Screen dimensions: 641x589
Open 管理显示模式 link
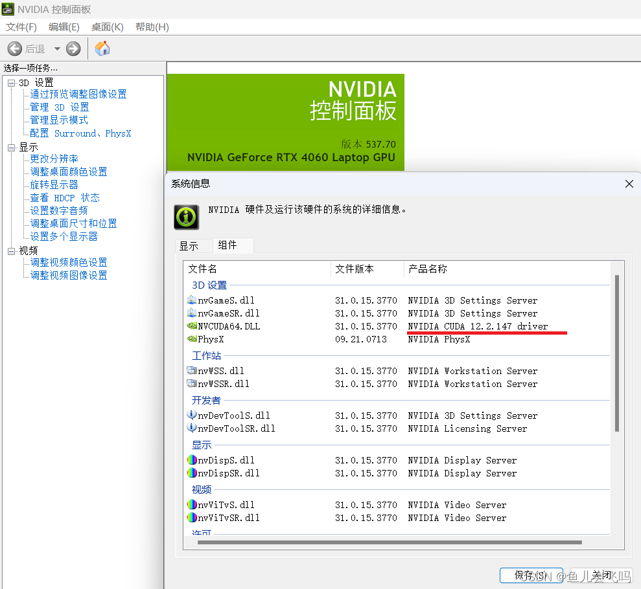coord(58,120)
